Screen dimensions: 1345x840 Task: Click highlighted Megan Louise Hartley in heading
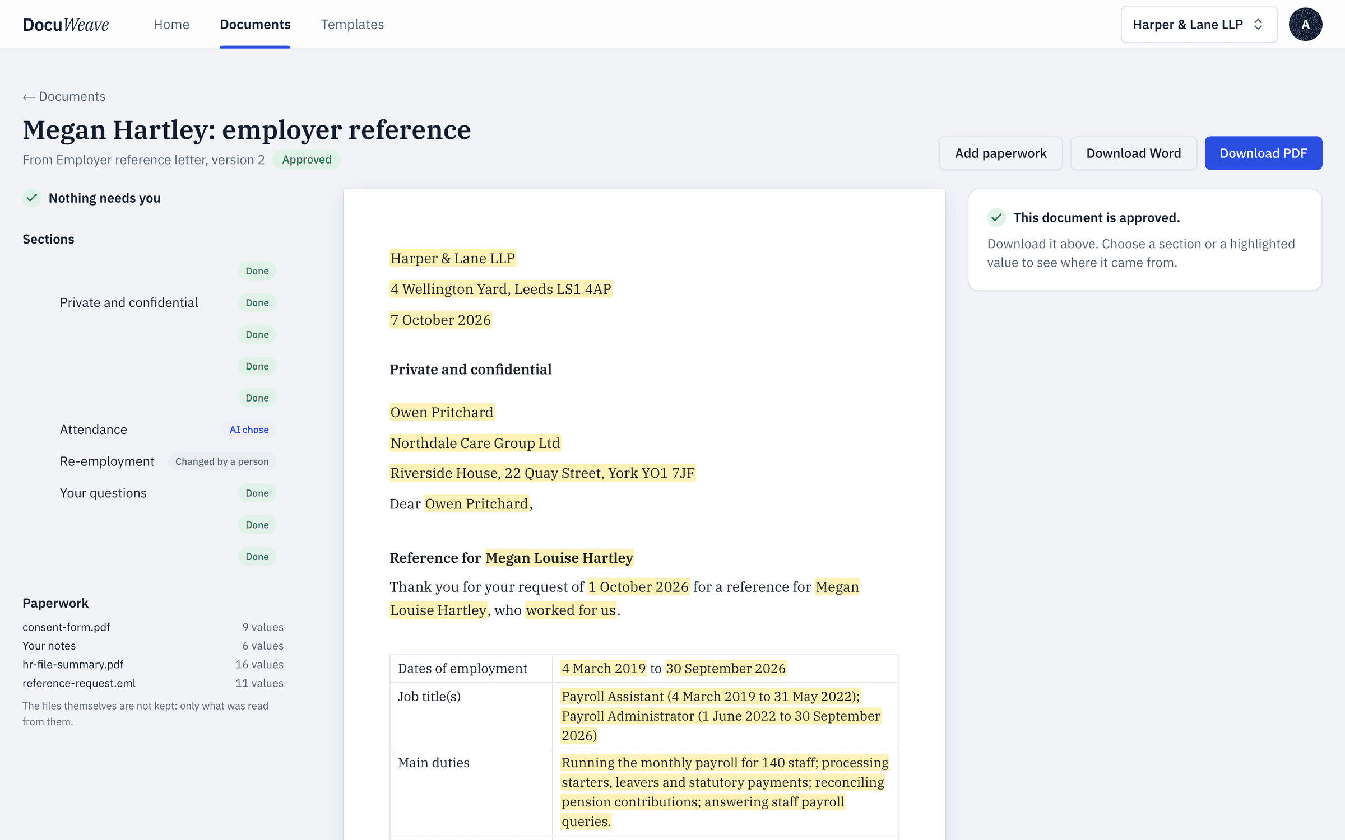coord(559,558)
